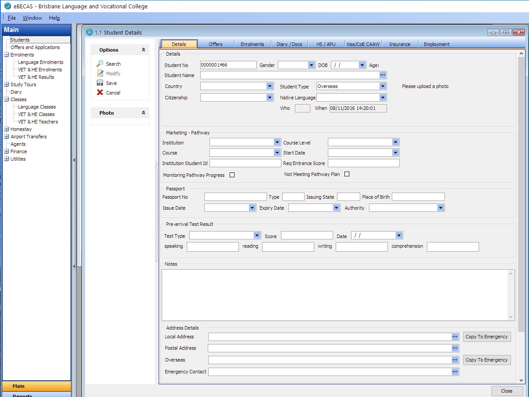The width and height of the screenshot is (529, 397).
Task: Click Copy To Emergency beside Local Address
Action: coord(486,337)
